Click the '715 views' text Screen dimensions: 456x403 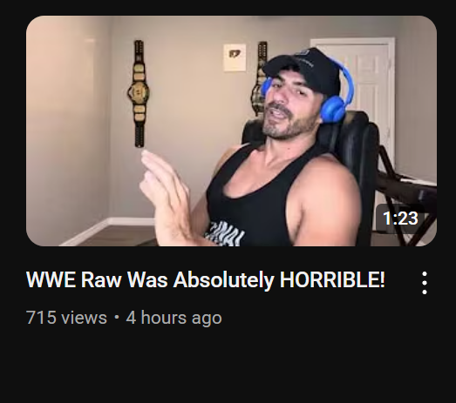[66, 318]
